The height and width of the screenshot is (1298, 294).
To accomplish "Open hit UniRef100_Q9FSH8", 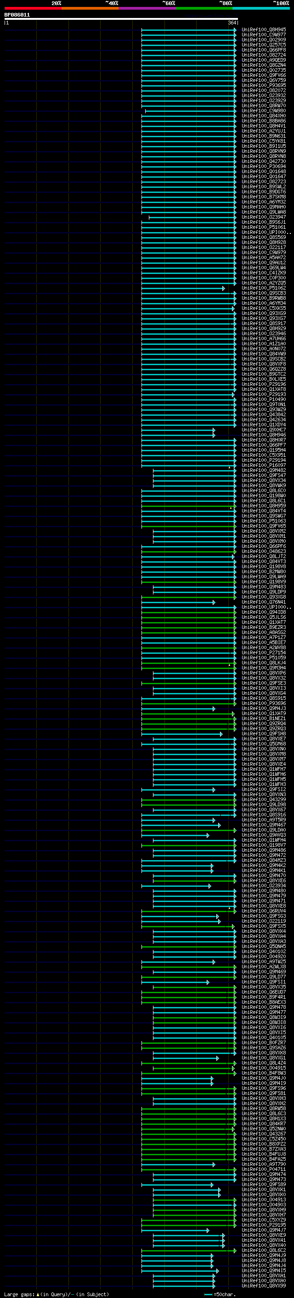I will tap(264, 733).
